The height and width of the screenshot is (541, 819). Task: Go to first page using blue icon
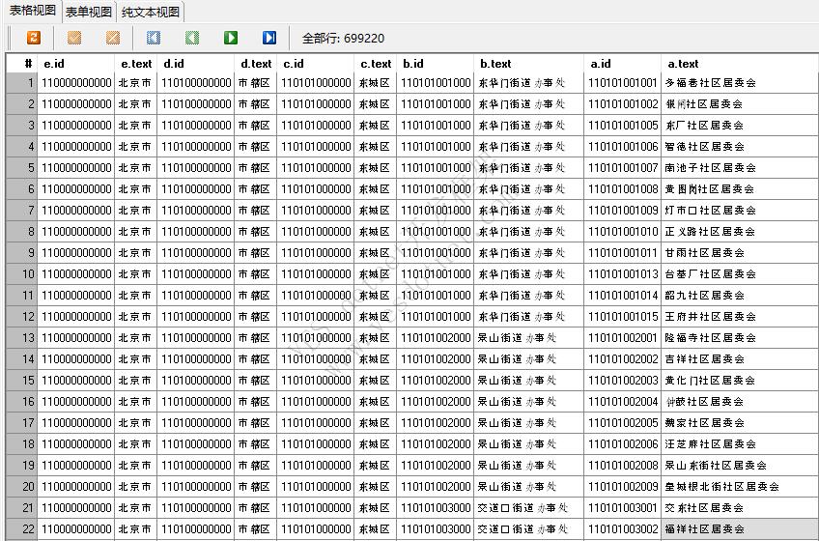(x=154, y=38)
